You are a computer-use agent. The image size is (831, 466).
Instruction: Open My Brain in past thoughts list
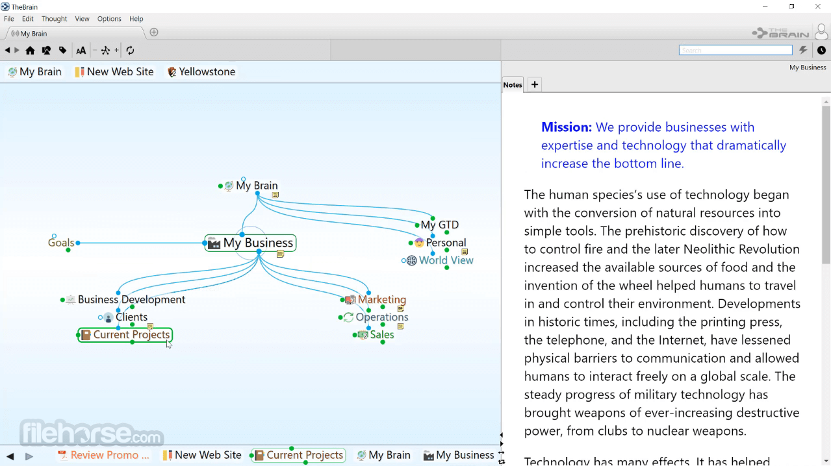[x=384, y=456]
